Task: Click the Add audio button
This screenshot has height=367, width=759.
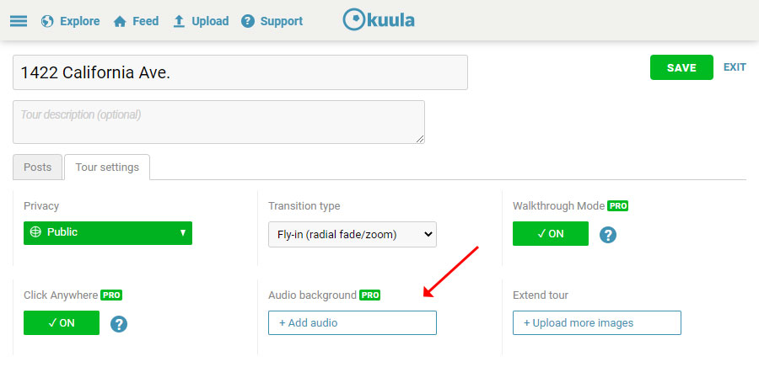Action: click(353, 322)
